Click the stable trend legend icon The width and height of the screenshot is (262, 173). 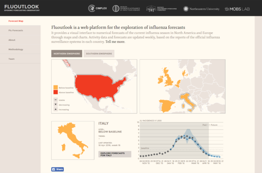(56, 100)
